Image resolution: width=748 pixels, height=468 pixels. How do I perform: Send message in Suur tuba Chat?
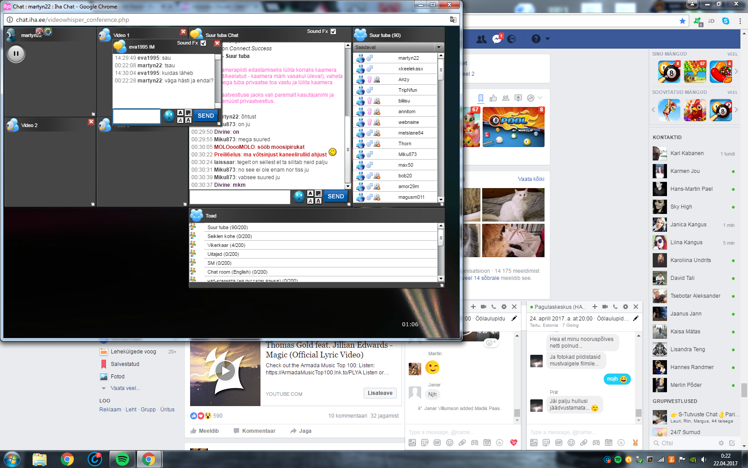(336, 196)
